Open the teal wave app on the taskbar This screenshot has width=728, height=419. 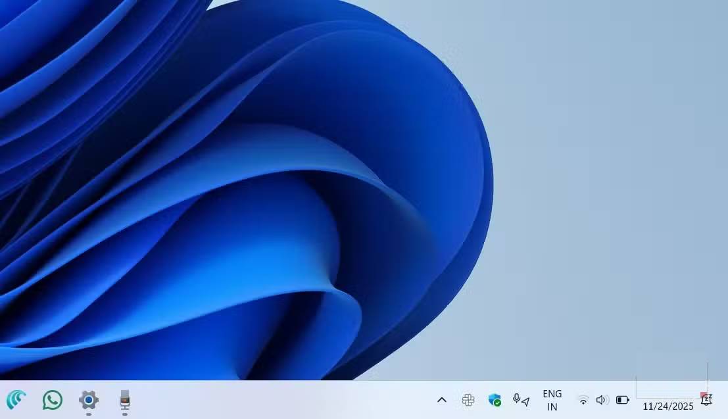click(x=17, y=399)
